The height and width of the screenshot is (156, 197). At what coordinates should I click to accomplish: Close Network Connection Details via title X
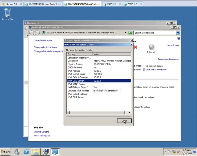(x=131, y=45)
